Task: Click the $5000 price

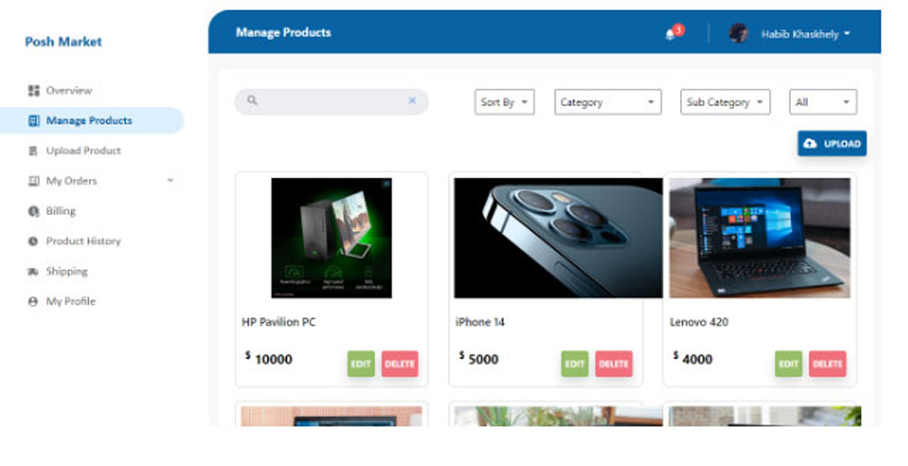Action: (479, 358)
